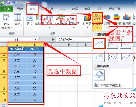Select row 5 header
The width and height of the screenshot is (136, 107).
[4, 72]
